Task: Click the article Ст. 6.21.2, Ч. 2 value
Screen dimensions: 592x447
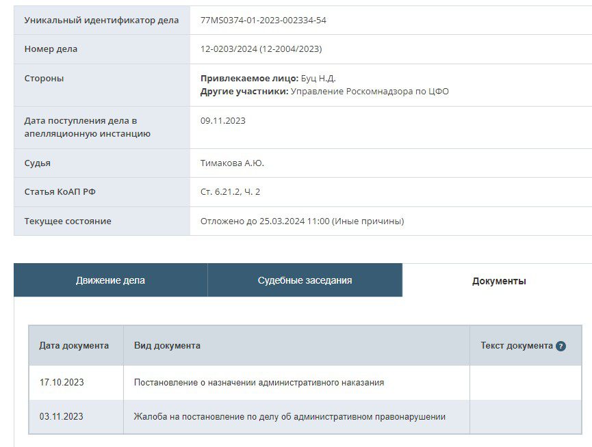Action: click(x=230, y=192)
